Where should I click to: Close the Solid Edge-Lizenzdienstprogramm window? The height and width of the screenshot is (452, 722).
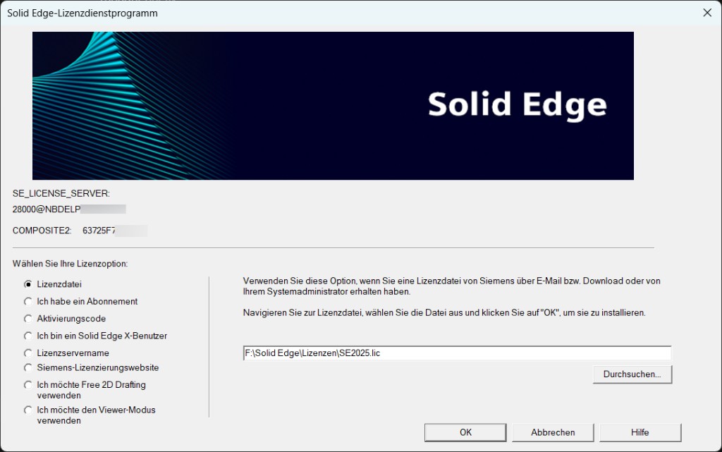[x=707, y=13]
